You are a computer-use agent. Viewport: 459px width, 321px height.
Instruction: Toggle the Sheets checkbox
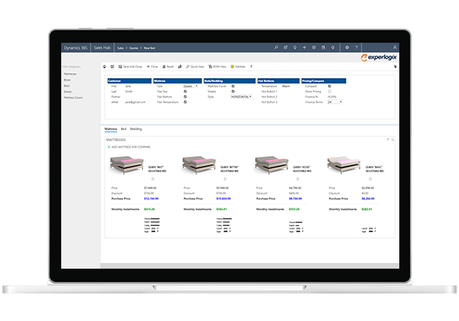tap(233, 91)
